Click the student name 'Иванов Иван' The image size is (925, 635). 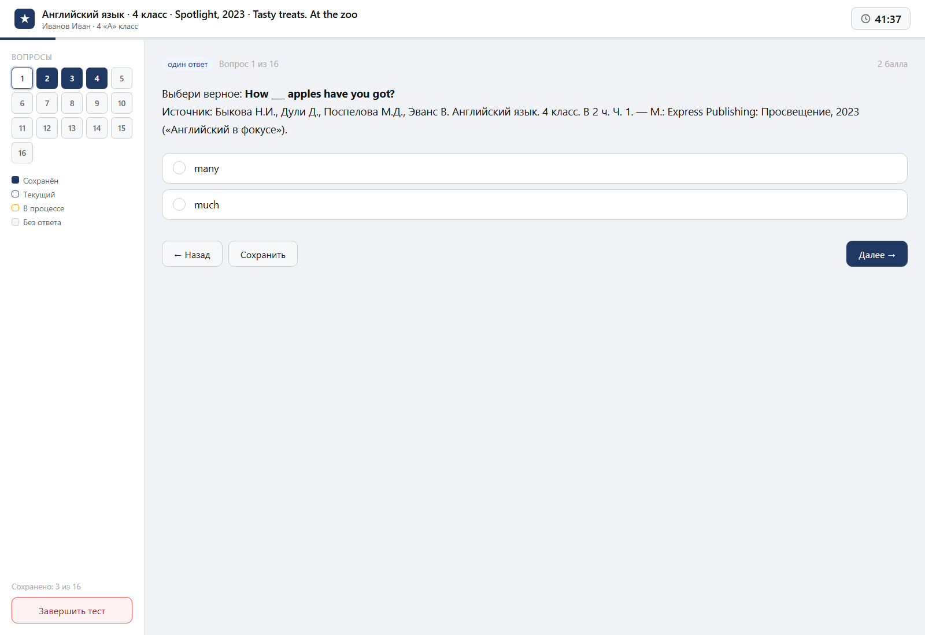66,27
